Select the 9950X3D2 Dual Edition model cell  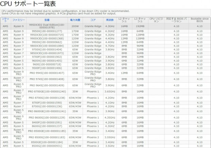(47, 26)
